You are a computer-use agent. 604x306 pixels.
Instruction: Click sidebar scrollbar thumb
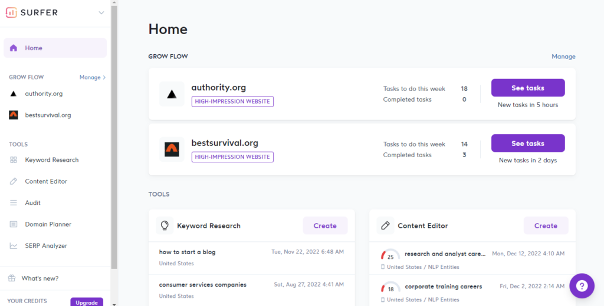click(114, 137)
